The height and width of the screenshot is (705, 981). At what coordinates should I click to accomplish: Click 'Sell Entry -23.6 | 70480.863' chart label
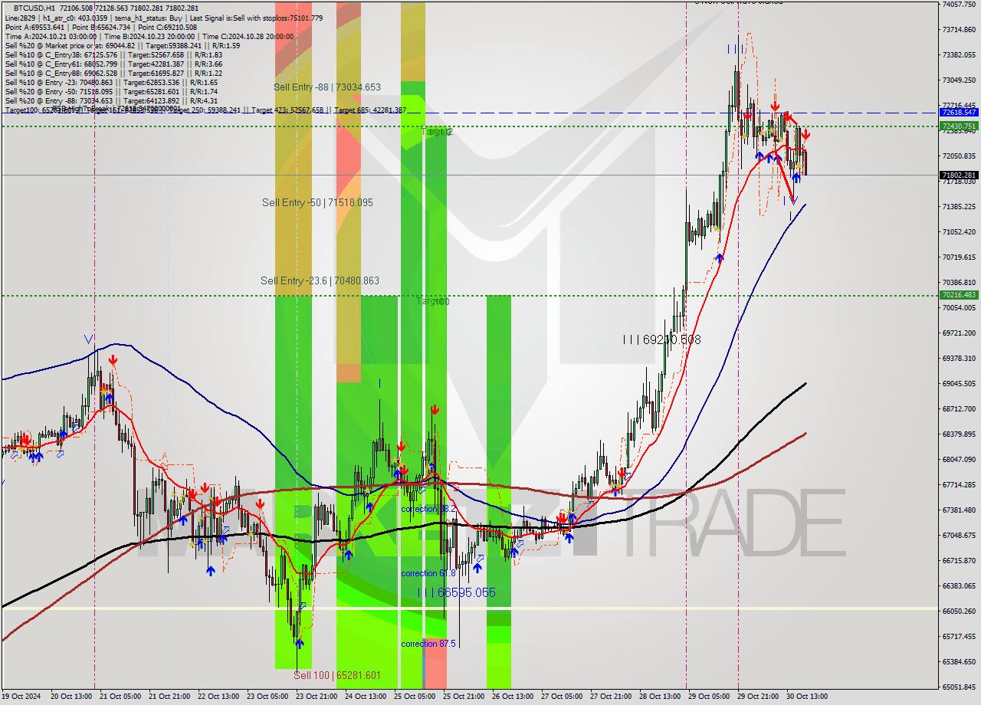tap(320, 280)
